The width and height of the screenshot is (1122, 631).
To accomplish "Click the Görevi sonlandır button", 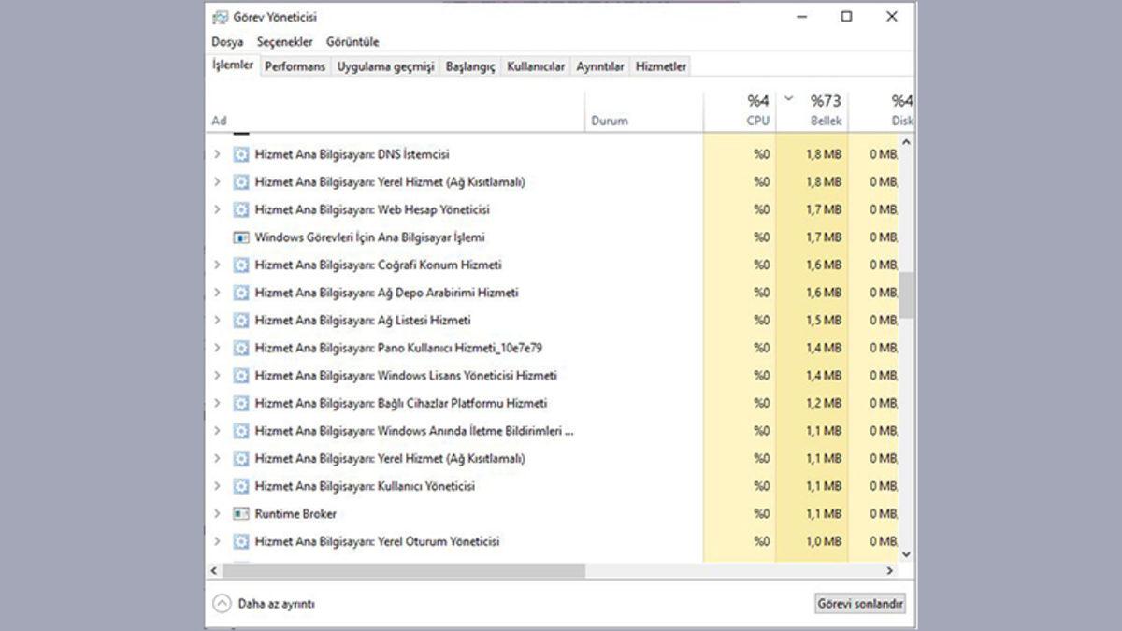I will click(861, 603).
